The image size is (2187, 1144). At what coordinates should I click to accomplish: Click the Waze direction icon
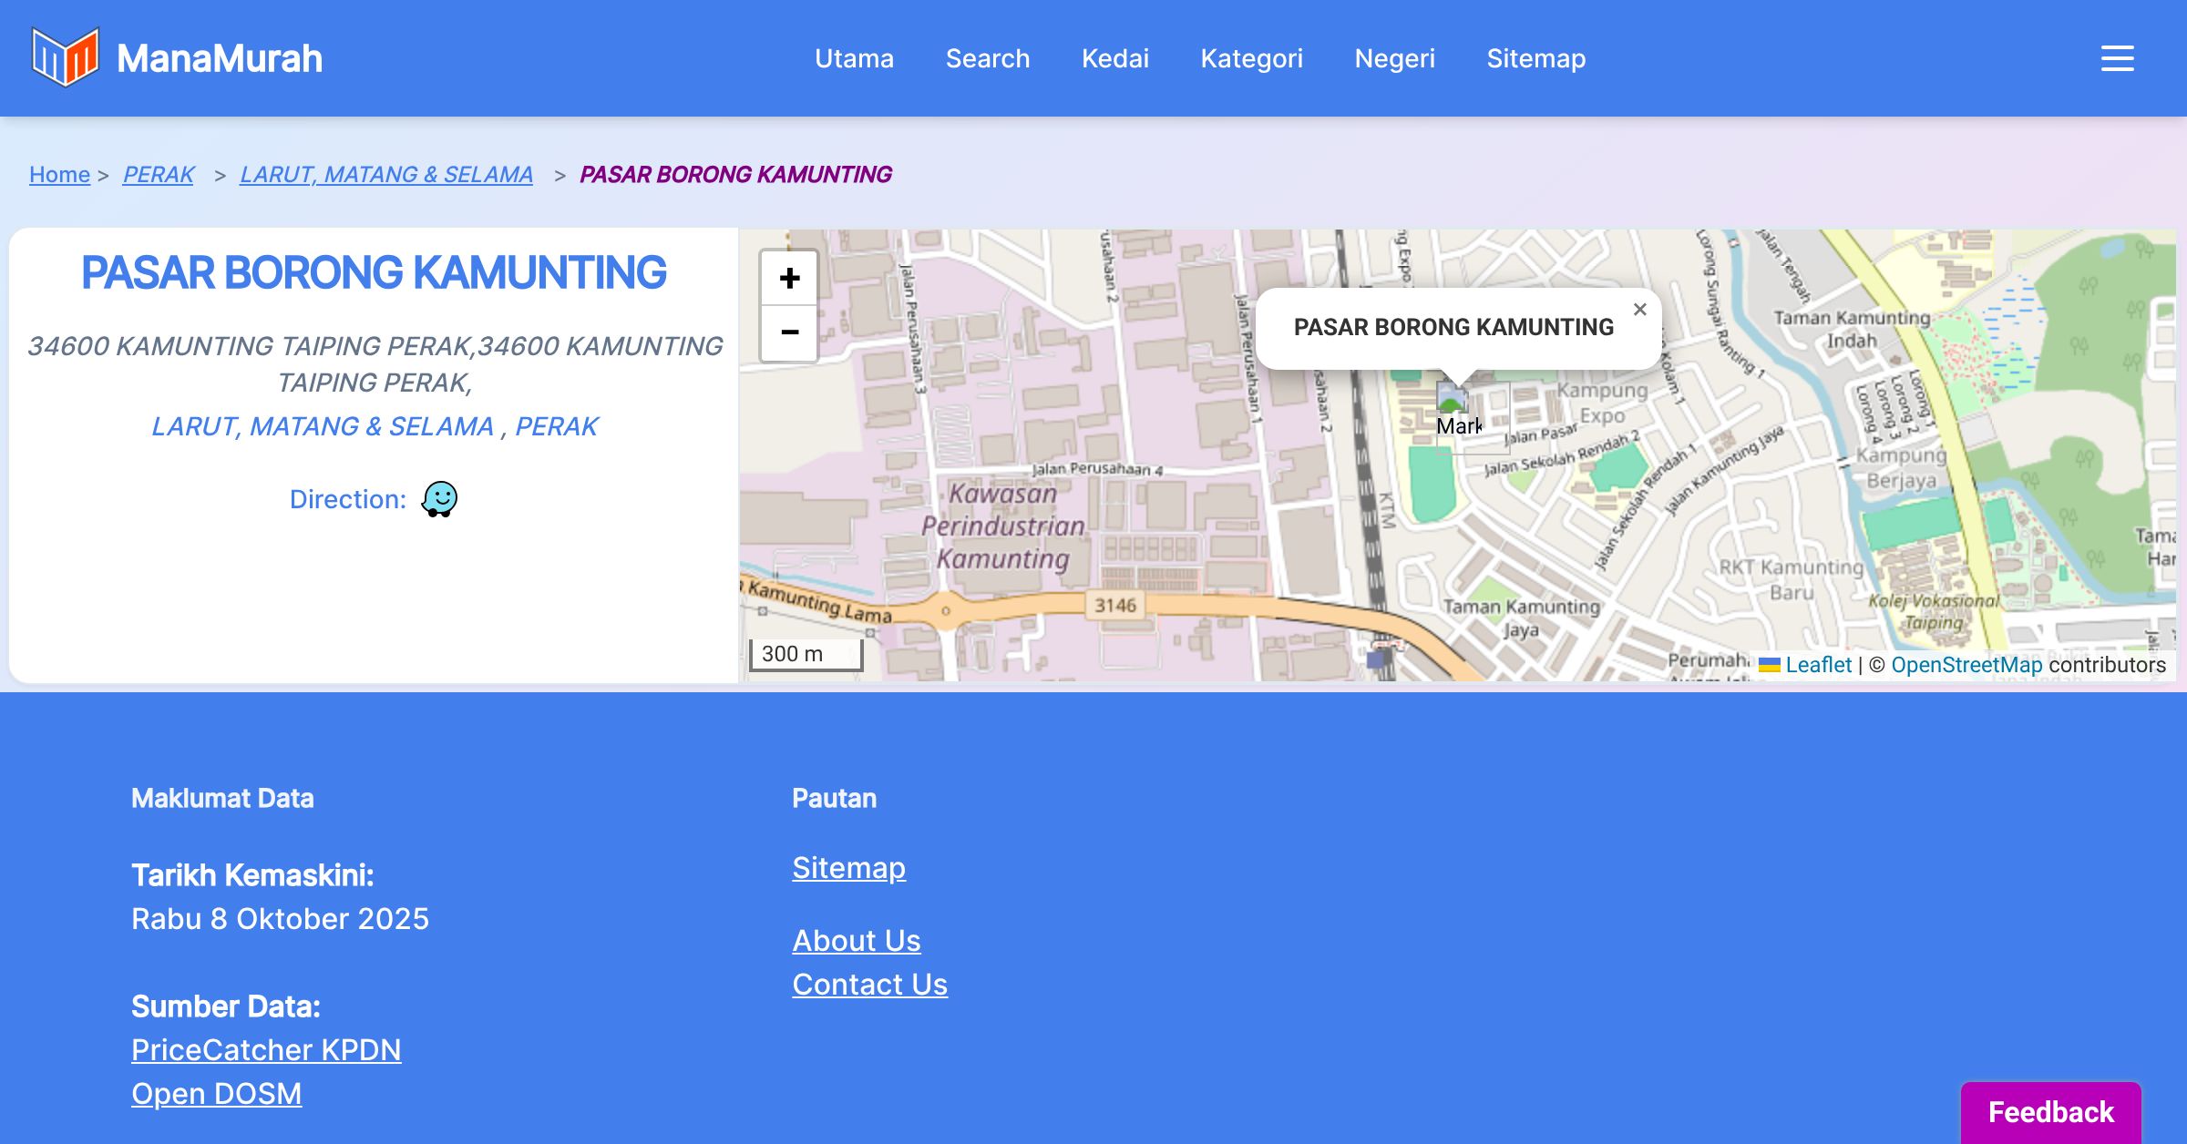click(x=439, y=499)
